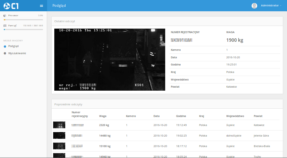Click the date 2016-10-20 in details
The image size is (287, 158).
click(233, 57)
